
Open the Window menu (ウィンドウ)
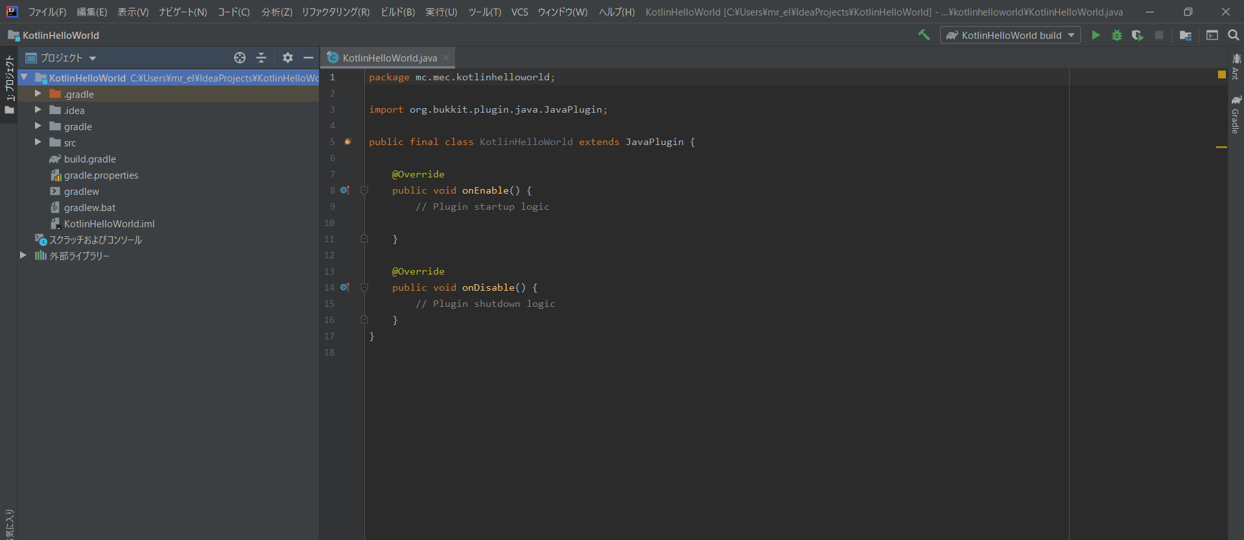click(x=562, y=12)
